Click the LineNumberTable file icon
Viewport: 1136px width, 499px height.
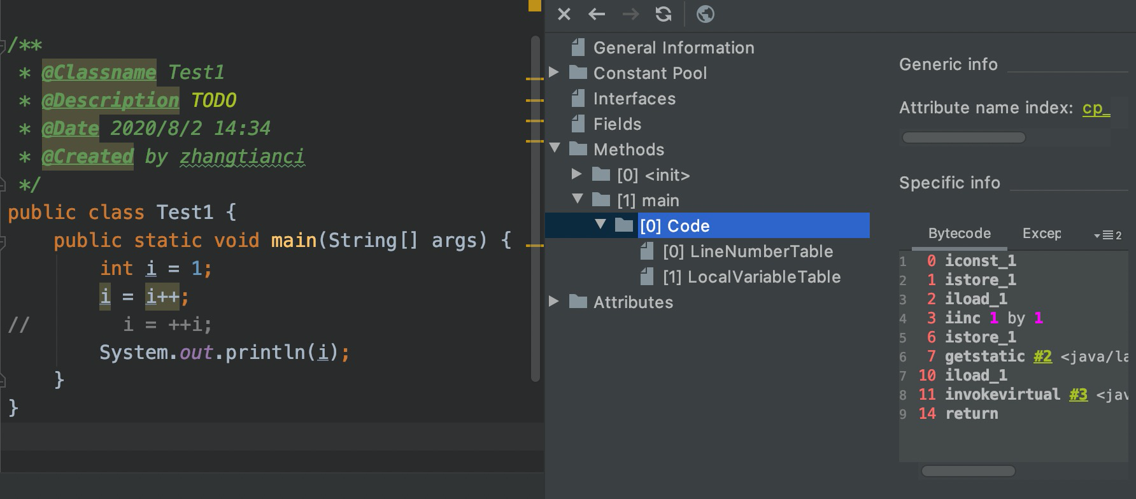[647, 251]
